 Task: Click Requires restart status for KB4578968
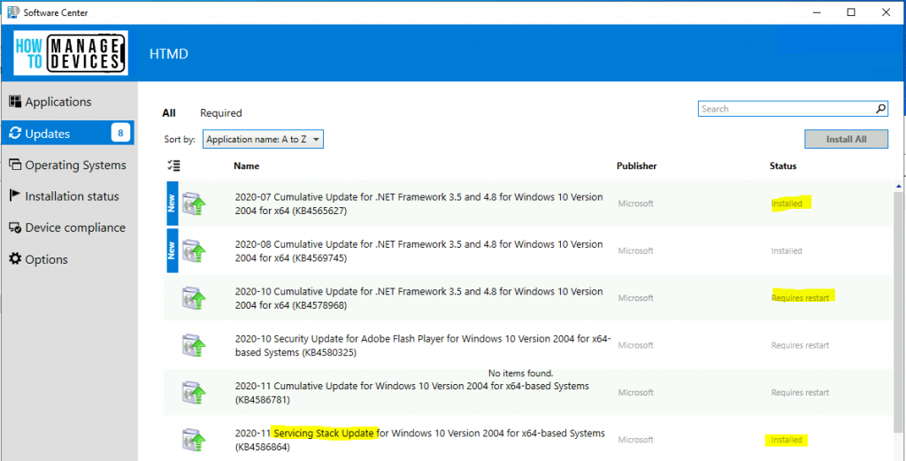(x=800, y=297)
